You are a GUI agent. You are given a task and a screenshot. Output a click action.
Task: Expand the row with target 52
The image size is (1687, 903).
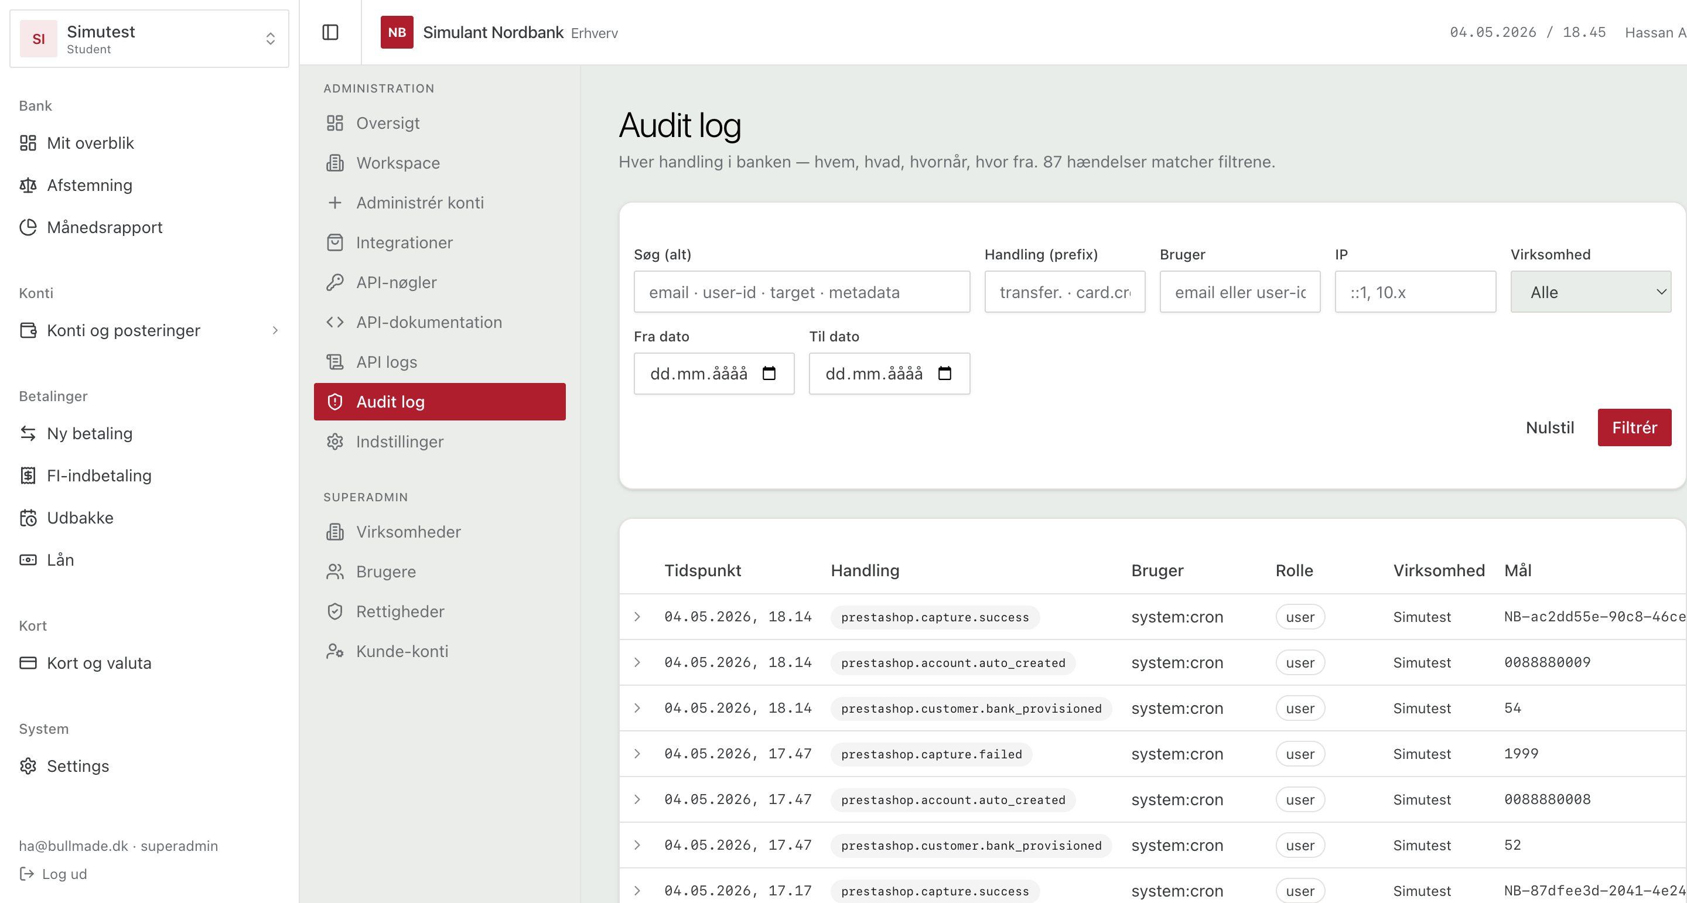(637, 846)
